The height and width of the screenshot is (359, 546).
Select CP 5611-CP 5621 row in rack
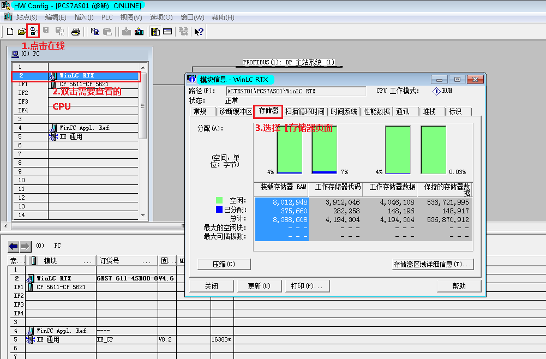click(x=76, y=84)
